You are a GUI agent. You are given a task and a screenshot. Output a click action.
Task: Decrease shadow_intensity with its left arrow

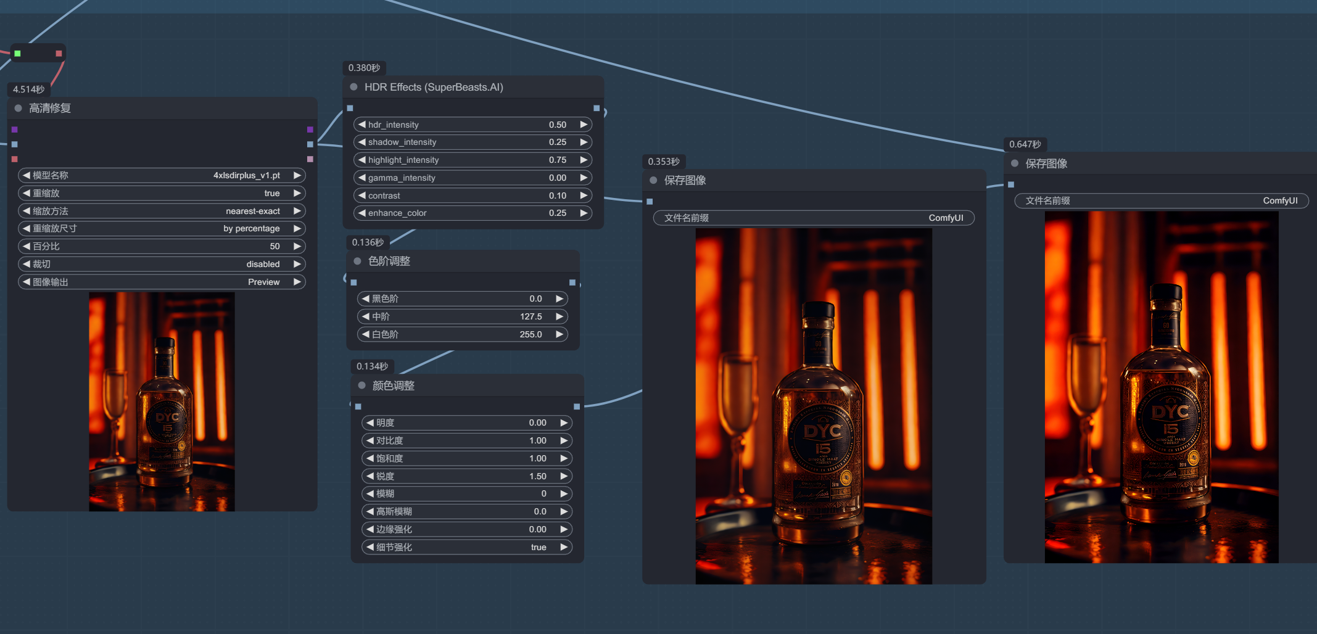click(362, 142)
